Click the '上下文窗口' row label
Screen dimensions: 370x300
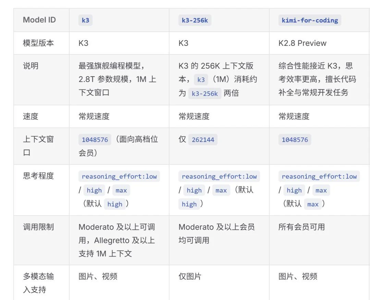point(38,146)
